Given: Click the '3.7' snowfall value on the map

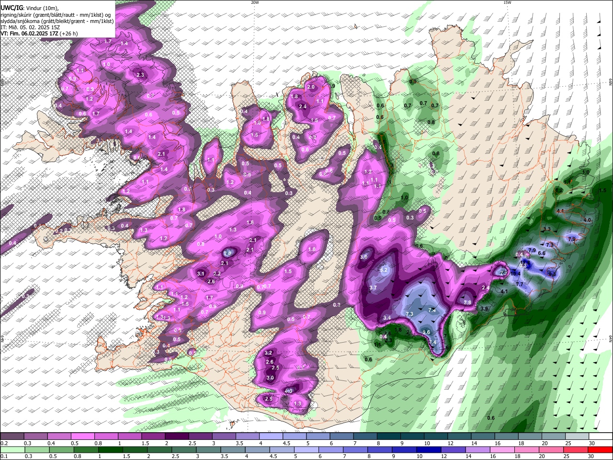Looking at the screenshot, I should coord(373,288).
